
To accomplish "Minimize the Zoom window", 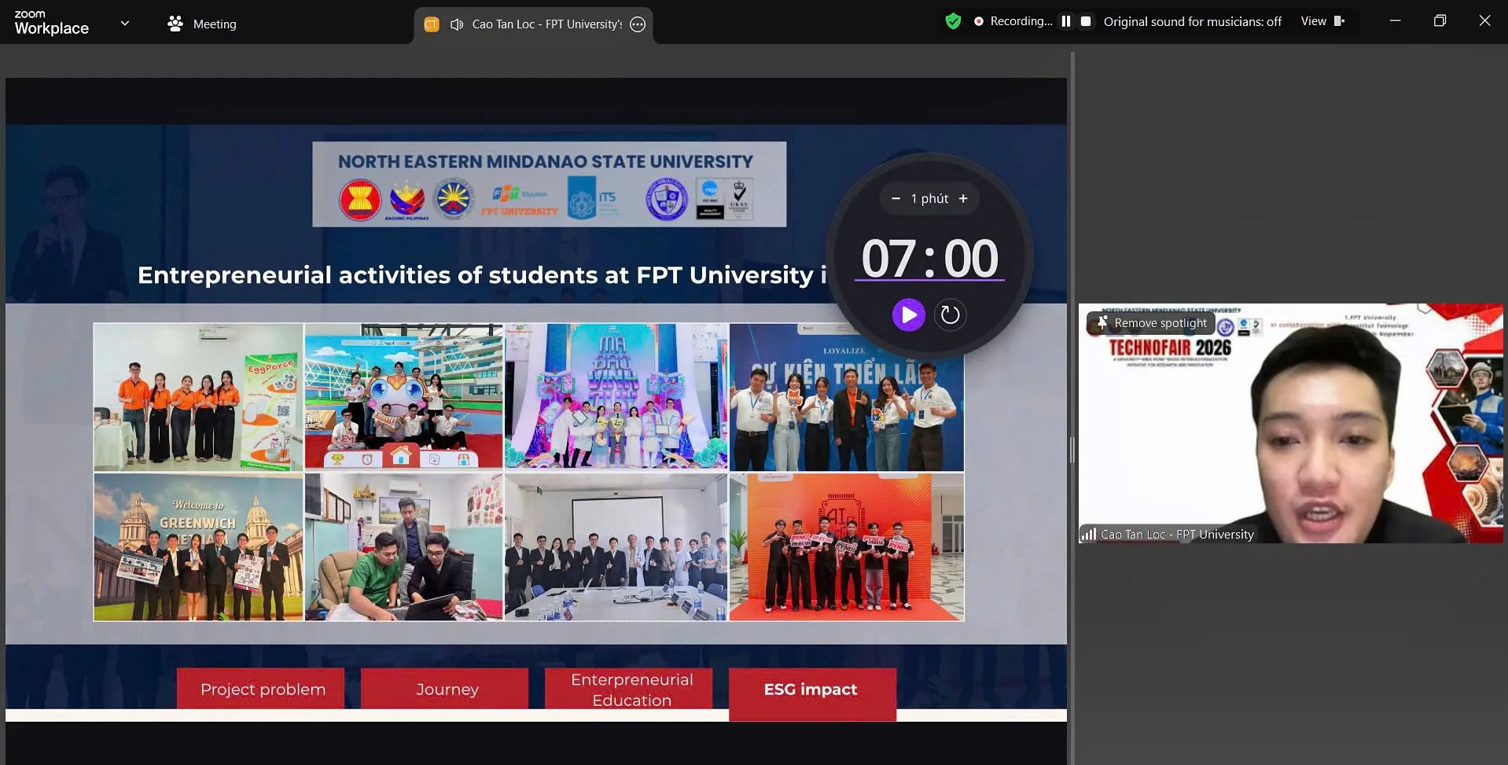I will pos(1395,21).
